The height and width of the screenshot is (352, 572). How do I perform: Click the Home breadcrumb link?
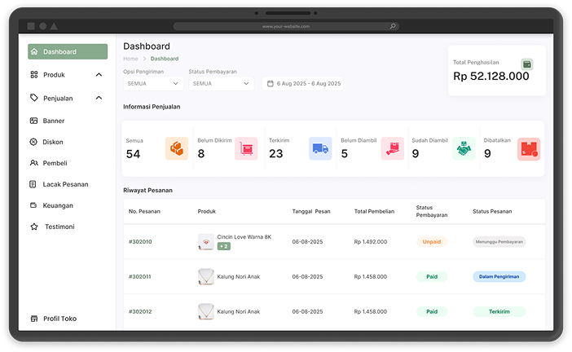click(x=130, y=59)
